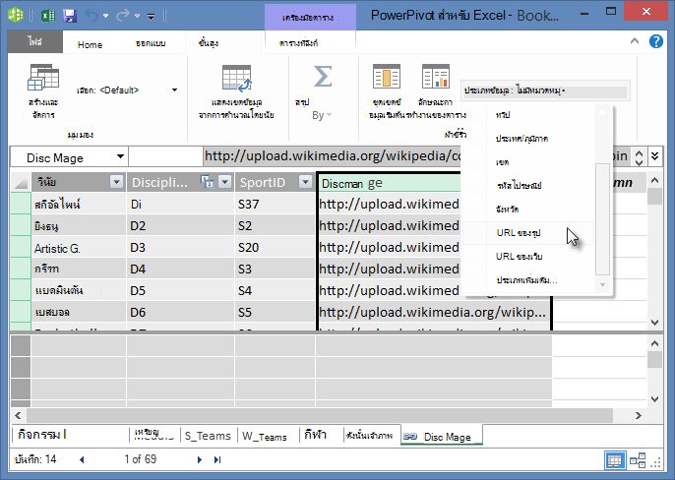Click Create and Manage perspectives icon
Viewport: 675px width, 480px height.
(43, 78)
